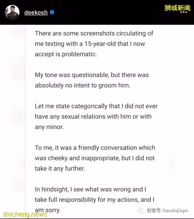Select the 'In hindsight, I see what was wrong' line
The height and width of the screenshot is (219, 194).
(90, 190)
